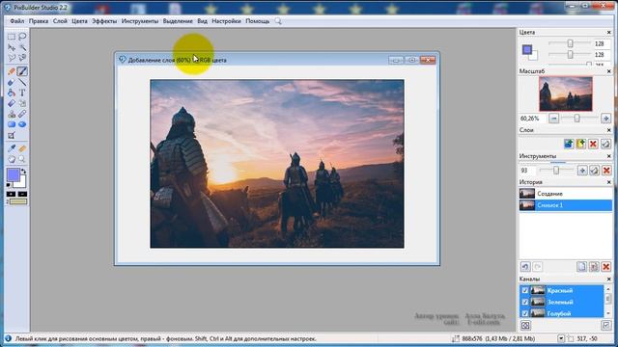
Task: Click the 60,26% zoom value field
Action: coord(532,119)
